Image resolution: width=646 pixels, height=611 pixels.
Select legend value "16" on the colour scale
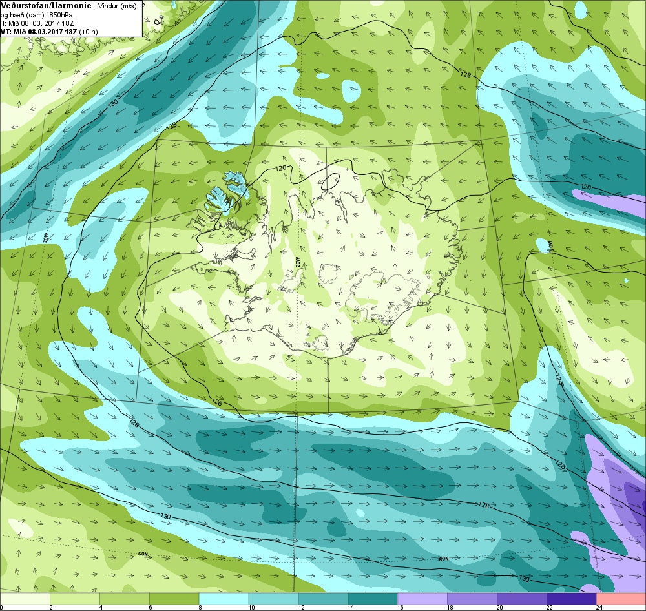pos(401,607)
